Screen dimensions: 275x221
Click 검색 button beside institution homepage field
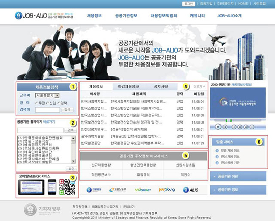[x=71, y=130]
